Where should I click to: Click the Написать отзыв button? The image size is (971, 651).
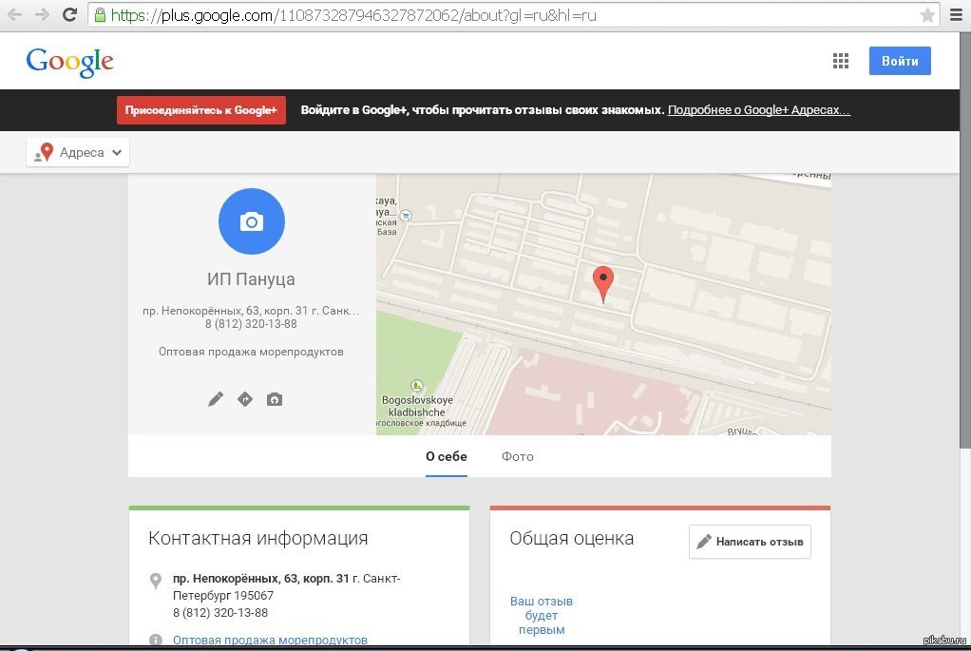[750, 542]
